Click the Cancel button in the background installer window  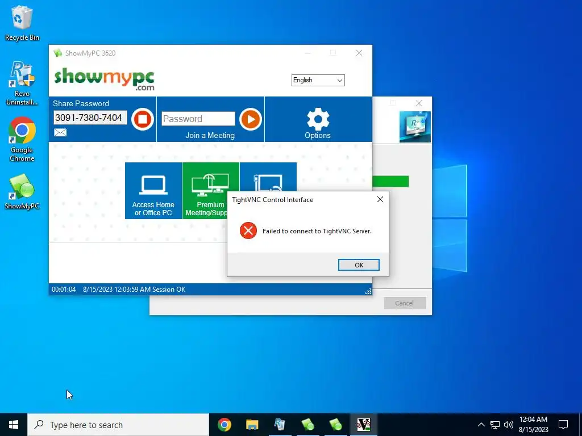tap(405, 303)
